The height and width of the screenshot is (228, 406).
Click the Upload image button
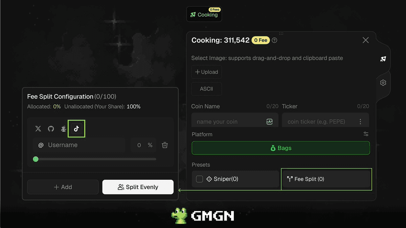[x=207, y=72]
